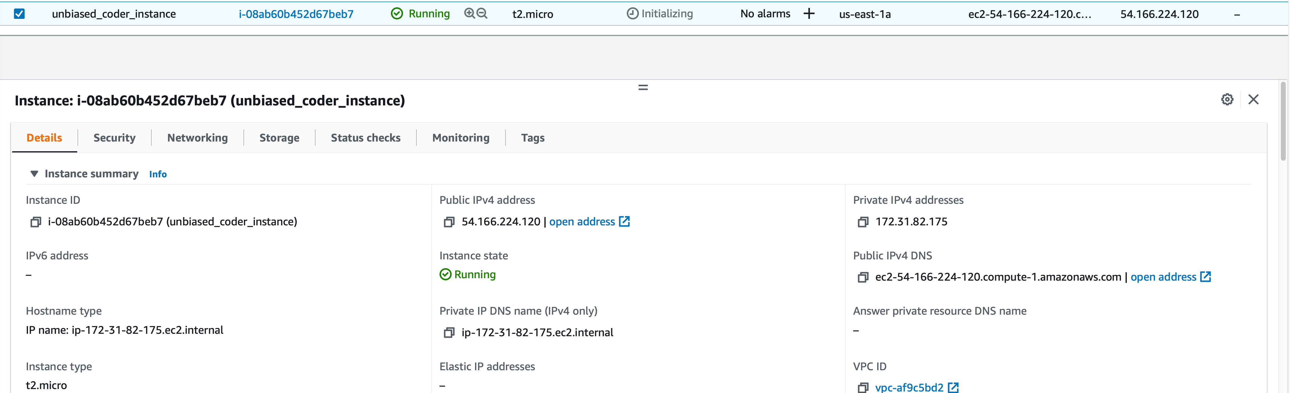Open the panel settings gear icon
This screenshot has height=393, width=1290.
[1227, 99]
